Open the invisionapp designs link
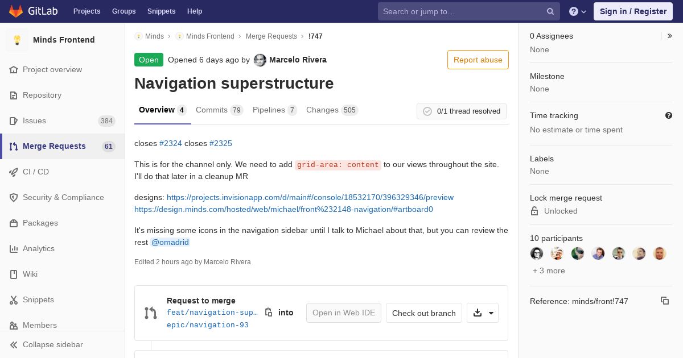This screenshot has height=358, width=683. 310,197
